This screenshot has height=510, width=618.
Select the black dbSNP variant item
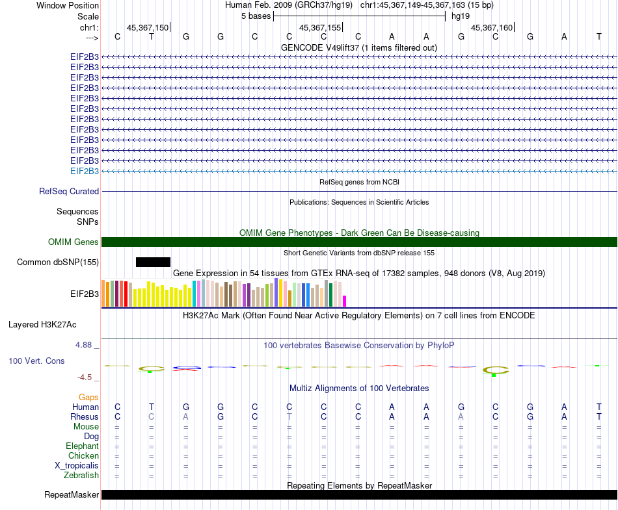pyautogui.click(x=153, y=262)
